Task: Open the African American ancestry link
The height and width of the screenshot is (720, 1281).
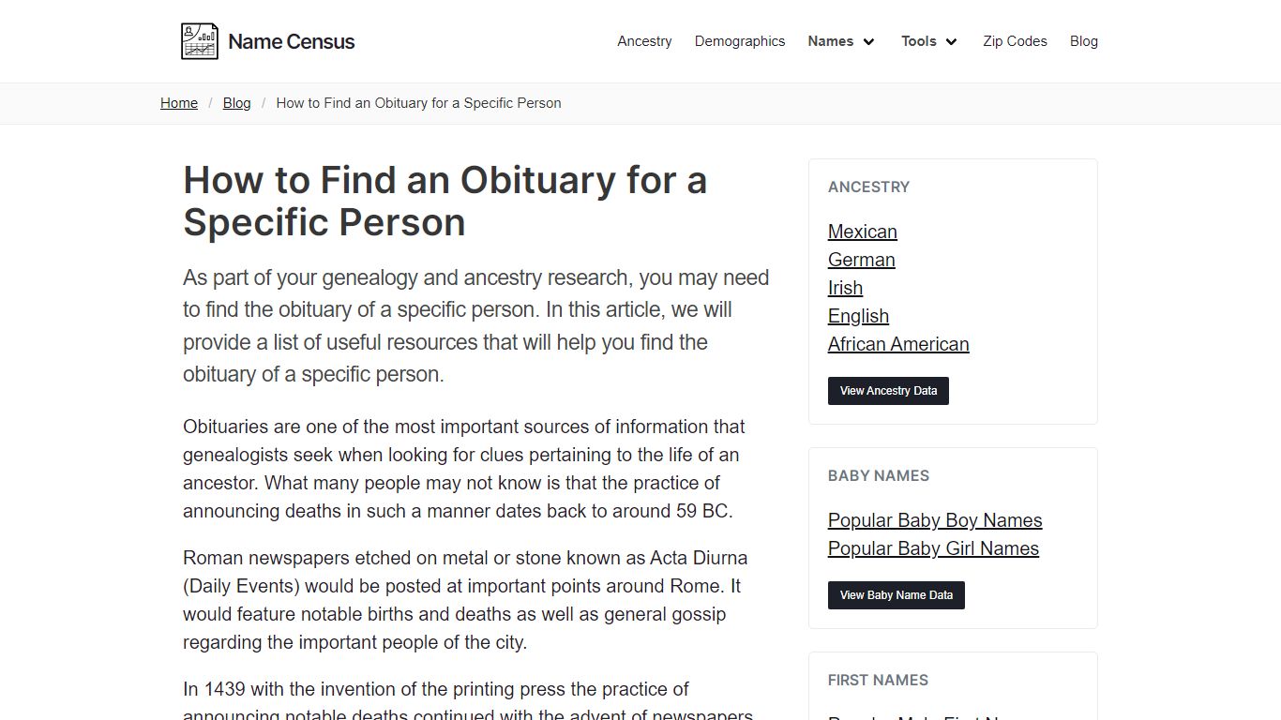Action: pyautogui.click(x=898, y=344)
